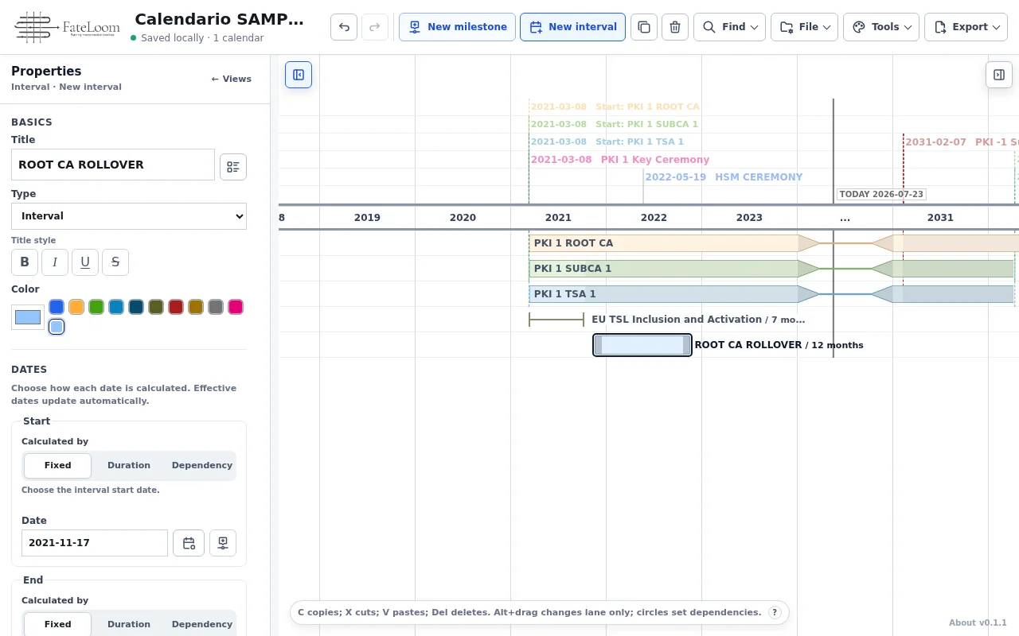Select the ROOT CA ROLLOVER interval bar
The image size is (1019, 636).
point(642,345)
